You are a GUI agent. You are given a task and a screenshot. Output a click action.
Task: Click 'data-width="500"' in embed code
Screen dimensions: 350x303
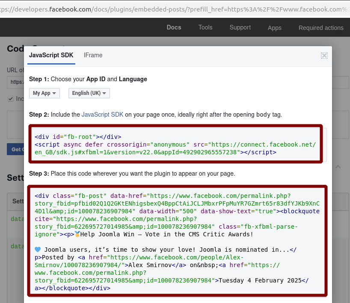click(168, 211)
